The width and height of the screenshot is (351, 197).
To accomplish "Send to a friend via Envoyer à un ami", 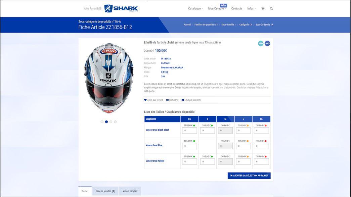I will tap(191, 100).
